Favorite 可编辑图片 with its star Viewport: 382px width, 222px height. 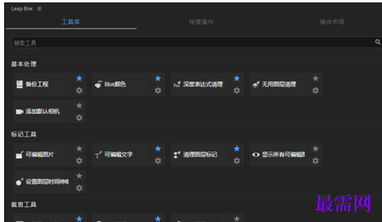coord(79,149)
